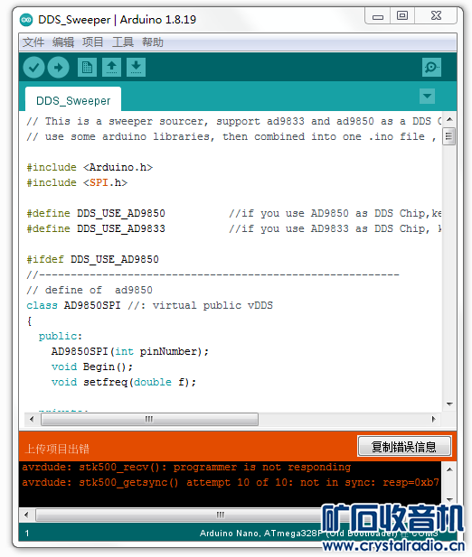Viewport: 472px width, 557px height.
Task: Open the 编辑 menu
Action: pos(63,42)
